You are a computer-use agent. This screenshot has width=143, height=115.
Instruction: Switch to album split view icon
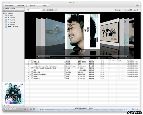[48, 10]
